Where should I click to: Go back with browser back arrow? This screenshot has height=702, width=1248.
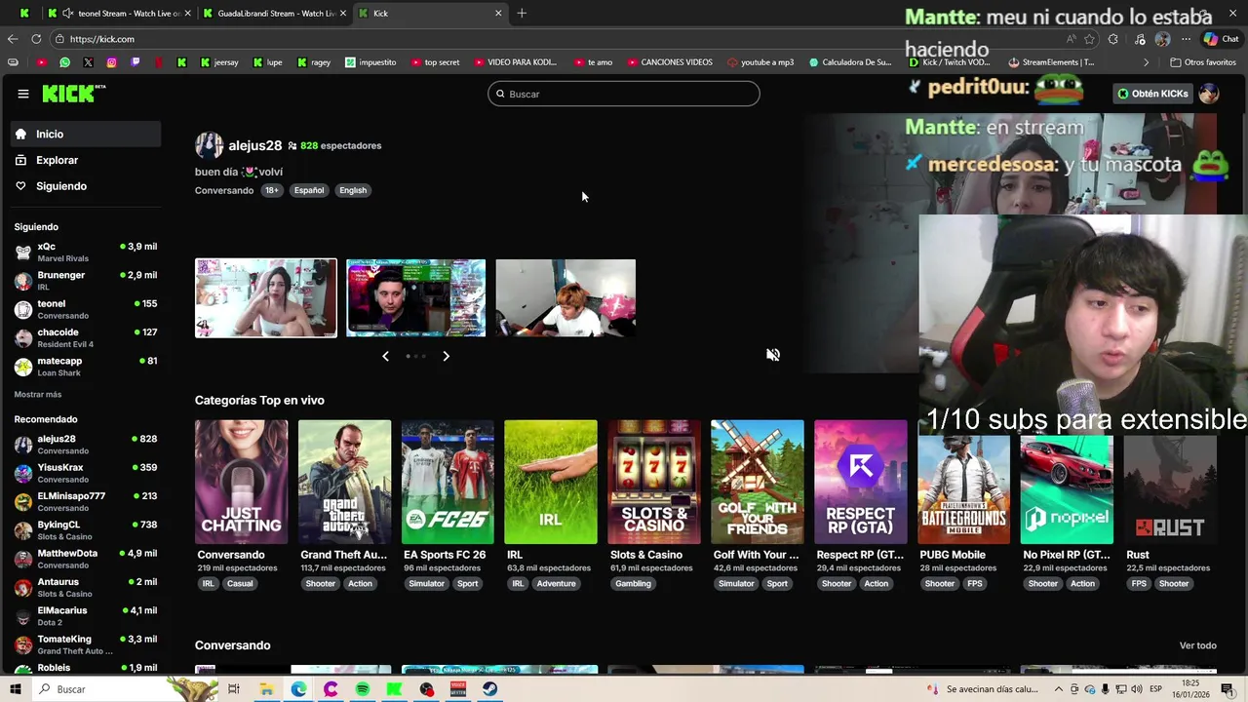click(x=12, y=39)
